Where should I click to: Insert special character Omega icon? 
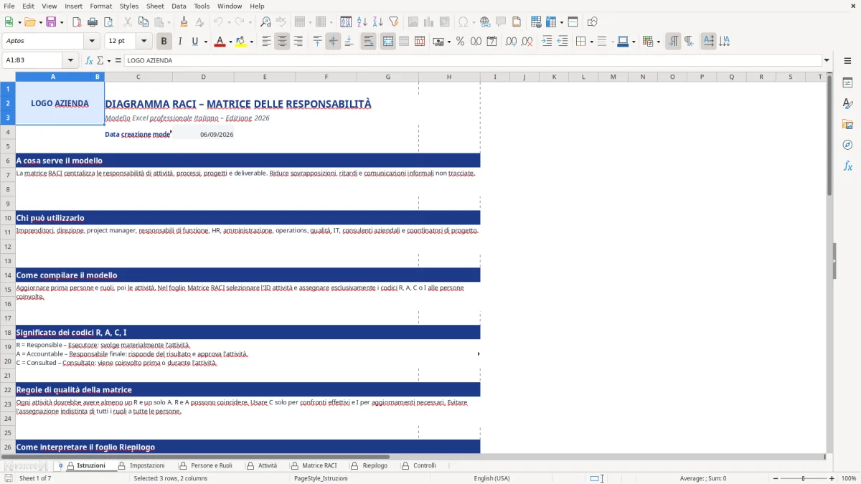click(x=463, y=22)
